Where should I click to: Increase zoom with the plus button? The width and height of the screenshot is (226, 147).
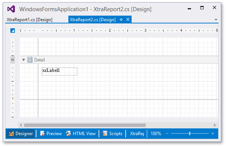(213, 134)
